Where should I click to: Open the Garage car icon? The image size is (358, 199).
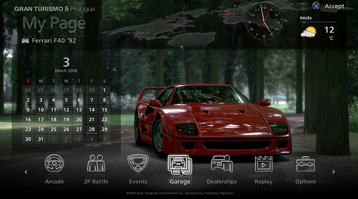(x=180, y=165)
